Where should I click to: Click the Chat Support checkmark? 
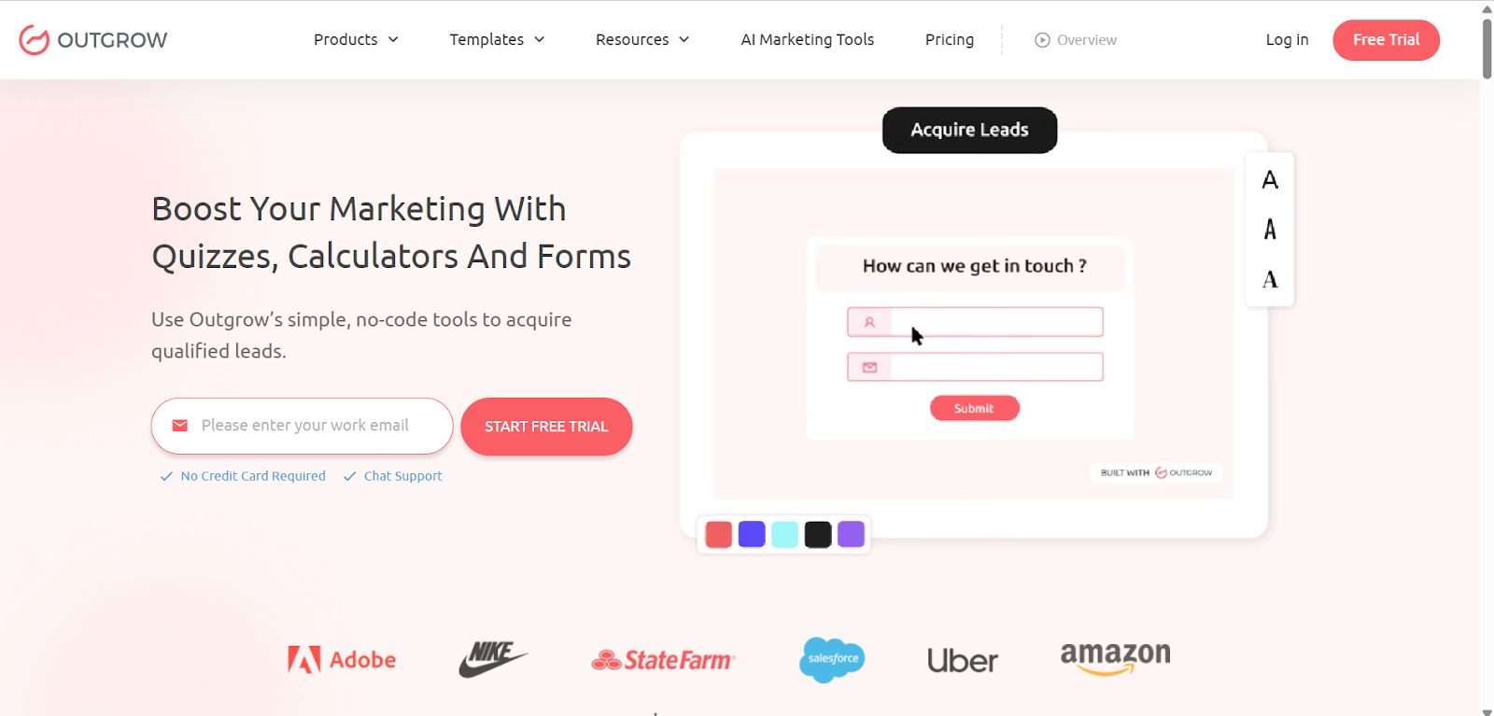tap(350, 476)
